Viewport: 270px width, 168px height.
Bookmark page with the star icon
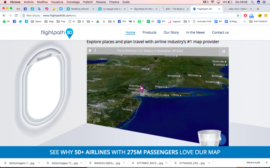pyautogui.click(x=238, y=15)
